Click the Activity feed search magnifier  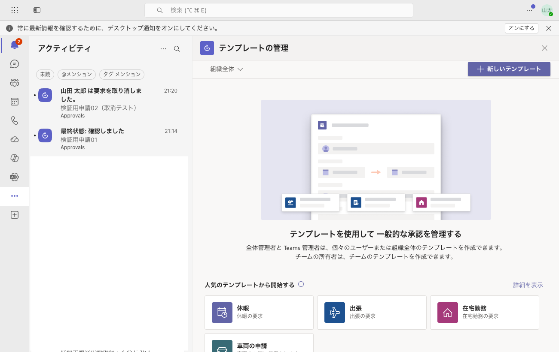(177, 49)
